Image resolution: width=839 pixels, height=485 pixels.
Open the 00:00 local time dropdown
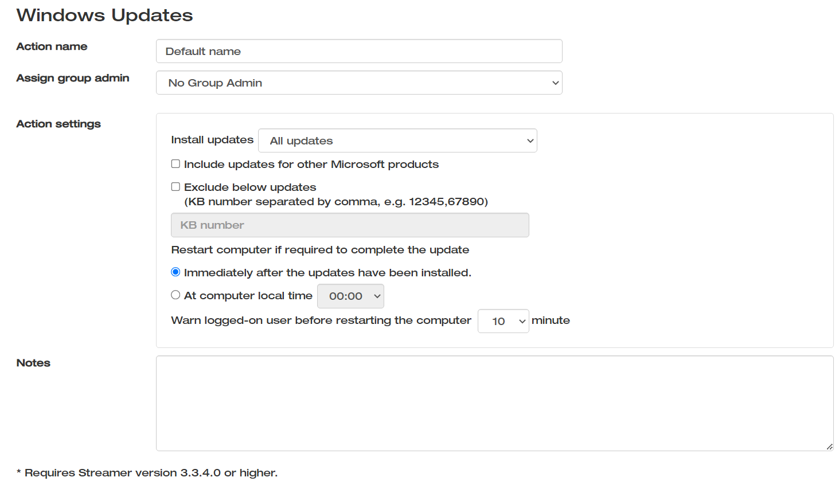pos(350,296)
